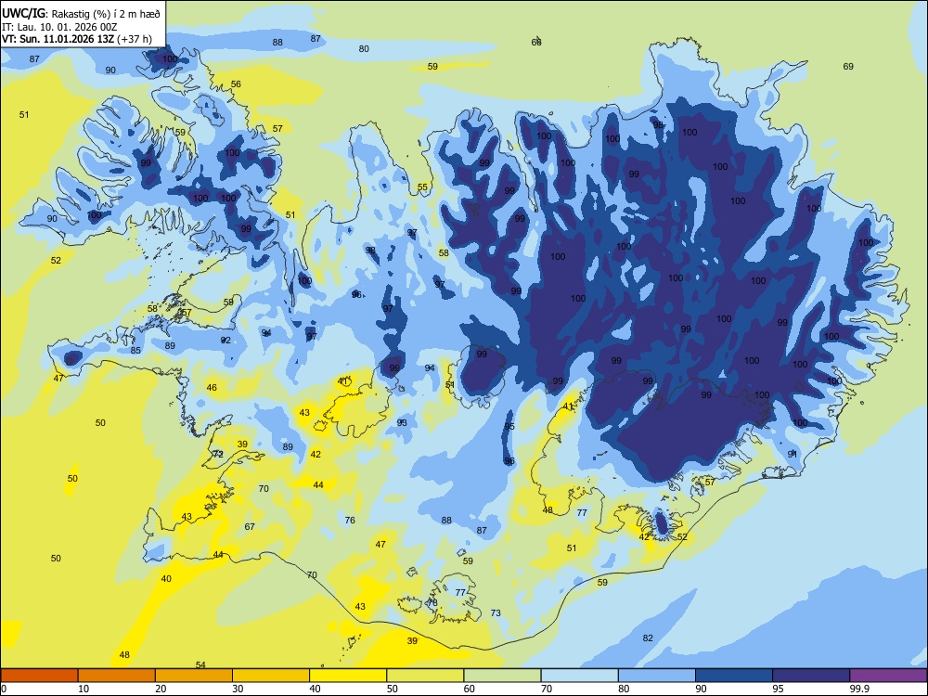Click the map value '56'

236,84
